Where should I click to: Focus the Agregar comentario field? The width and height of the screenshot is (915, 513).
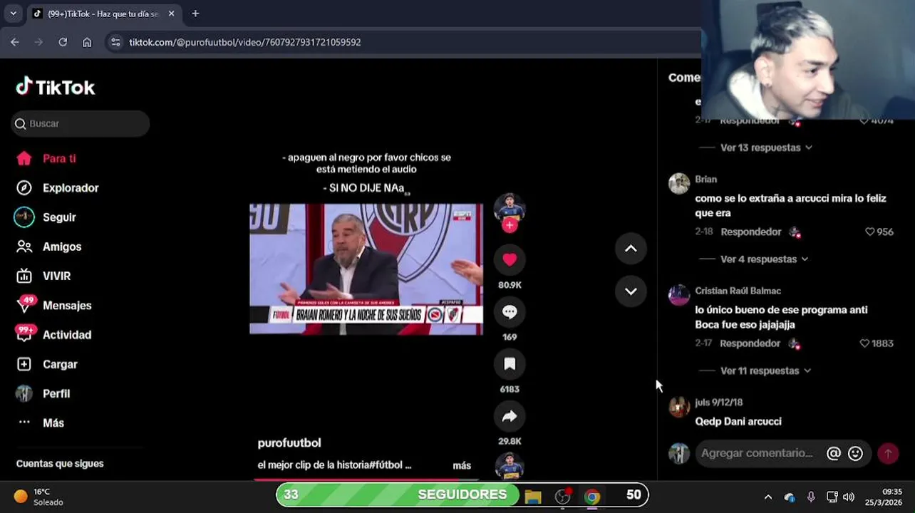pyautogui.click(x=757, y=453)
